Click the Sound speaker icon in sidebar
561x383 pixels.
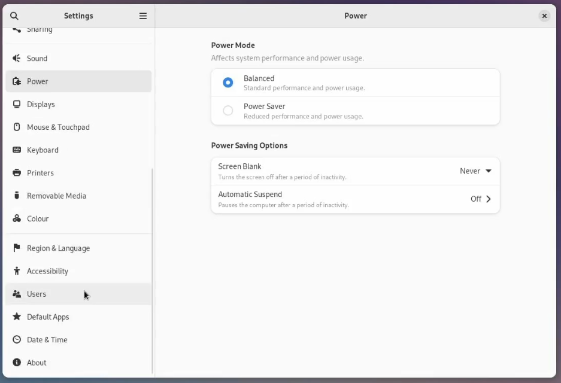pos(17,59)
